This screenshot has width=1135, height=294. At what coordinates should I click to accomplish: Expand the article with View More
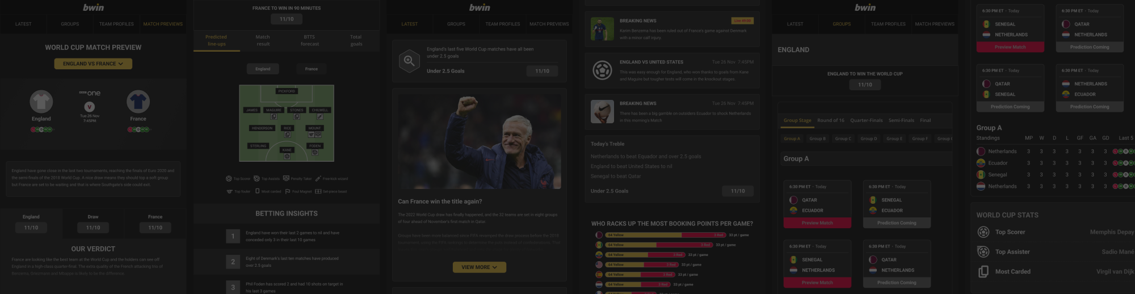point(480,267)
